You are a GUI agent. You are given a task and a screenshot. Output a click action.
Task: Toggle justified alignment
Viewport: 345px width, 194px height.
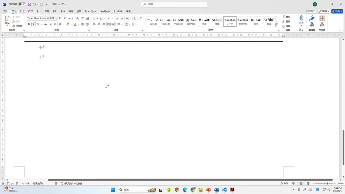[x=108, y=24]
